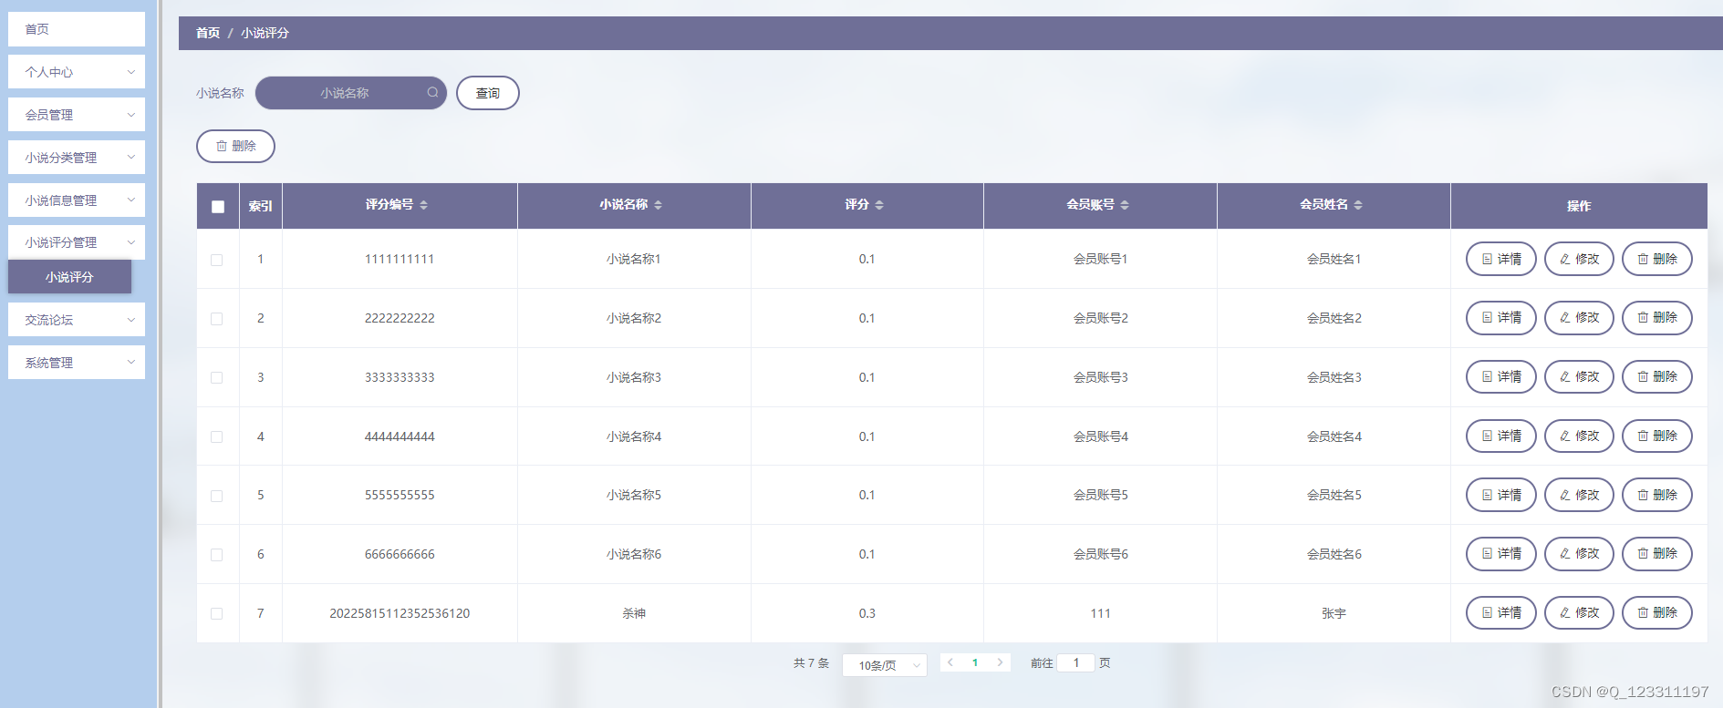Tick checkbox for 小说名称3 row

[217, 377]
